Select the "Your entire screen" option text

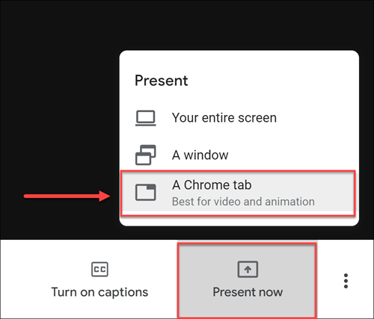(224, 118)
